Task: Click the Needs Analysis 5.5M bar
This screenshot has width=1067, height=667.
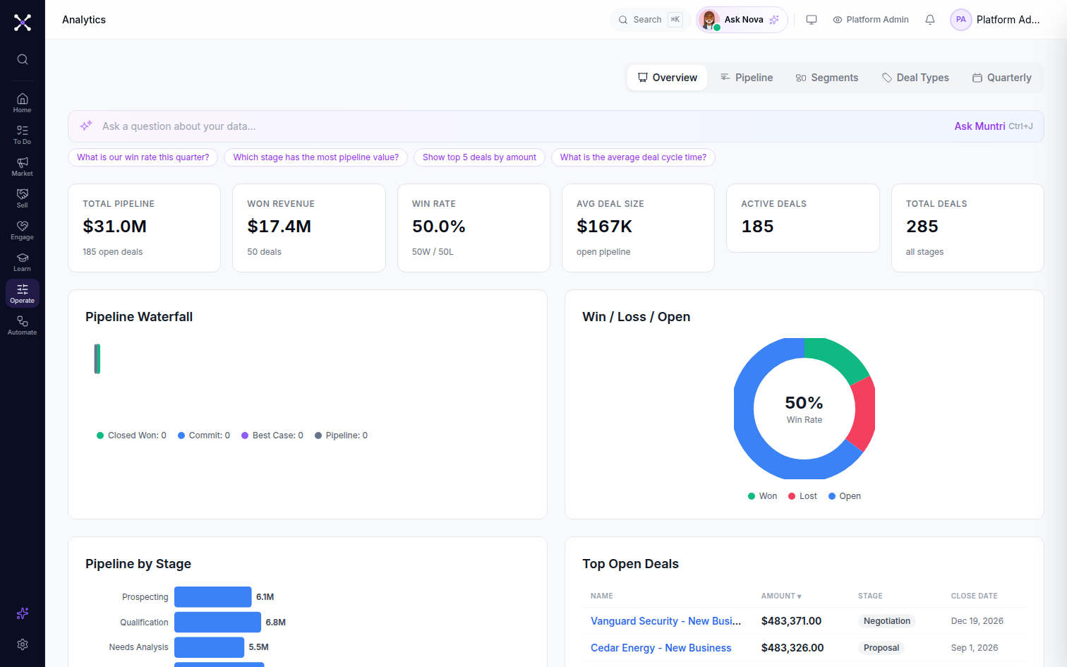Action: tap(210, 647)
